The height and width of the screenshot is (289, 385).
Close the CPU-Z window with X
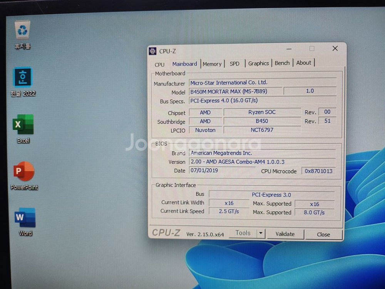coord(335,49)
